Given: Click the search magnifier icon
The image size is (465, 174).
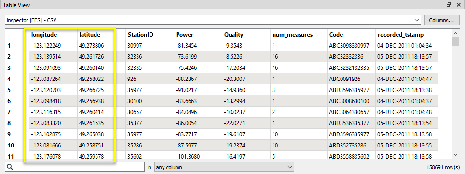Looking at the screenshot, I should [10, 167].
